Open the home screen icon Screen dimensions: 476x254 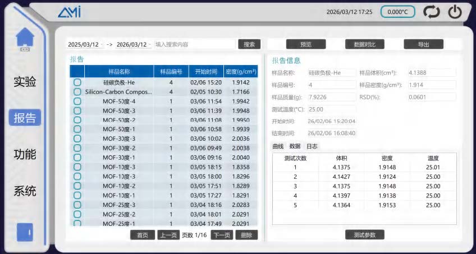point(25,39)
